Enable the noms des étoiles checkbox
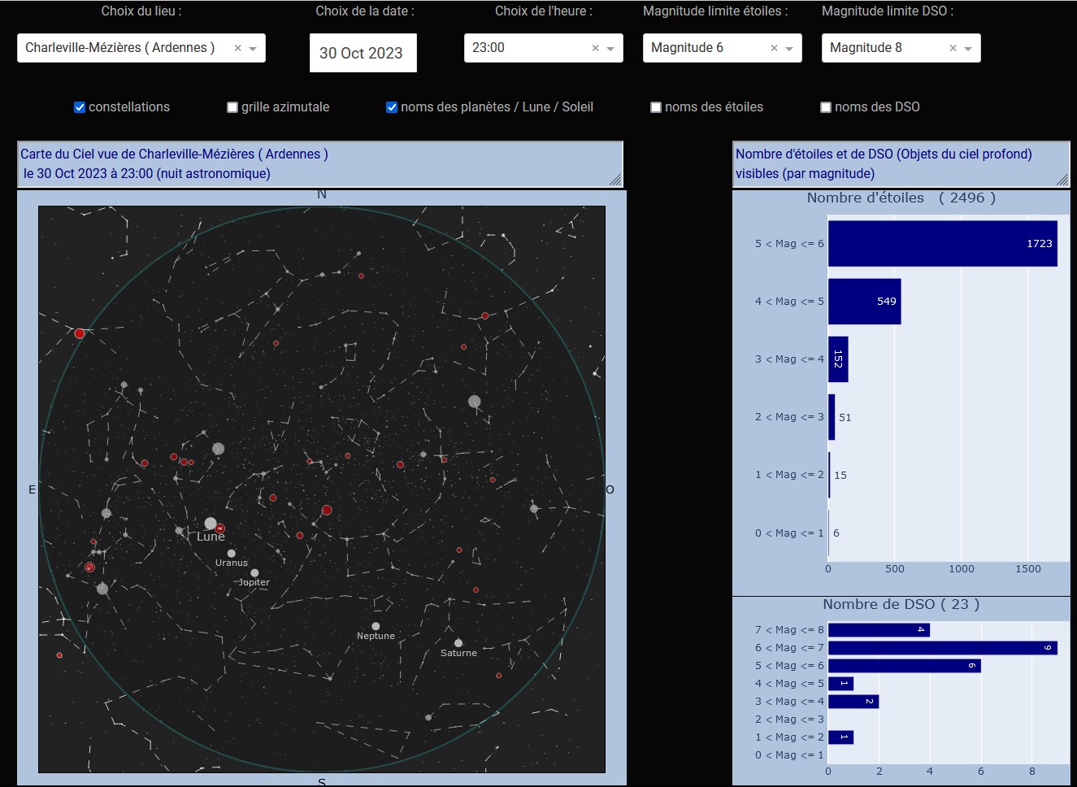The width and height of the screenshot is (1077, 787). coord(656,107)
